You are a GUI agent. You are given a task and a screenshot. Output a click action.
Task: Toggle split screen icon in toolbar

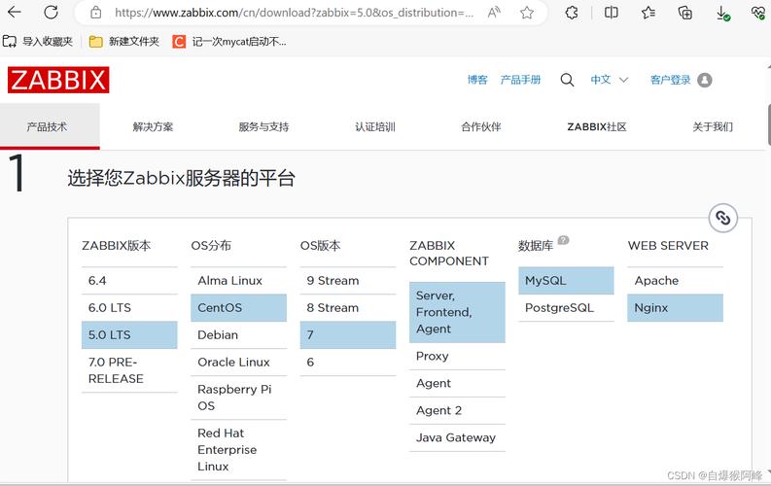click(x=612, y=13)
